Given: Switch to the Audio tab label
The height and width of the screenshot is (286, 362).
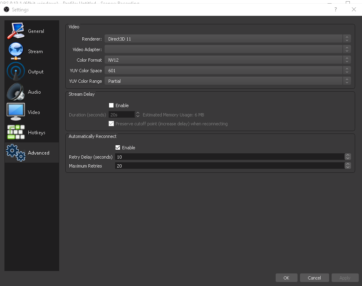Looking at the screenshot, I should (x=34, y=92).
